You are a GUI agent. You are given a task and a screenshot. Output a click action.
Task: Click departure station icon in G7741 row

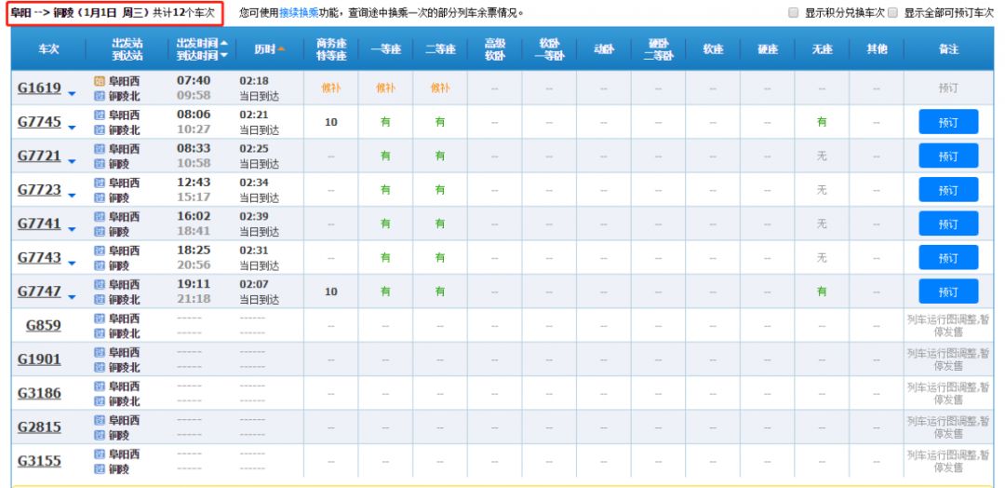[100, 217]
